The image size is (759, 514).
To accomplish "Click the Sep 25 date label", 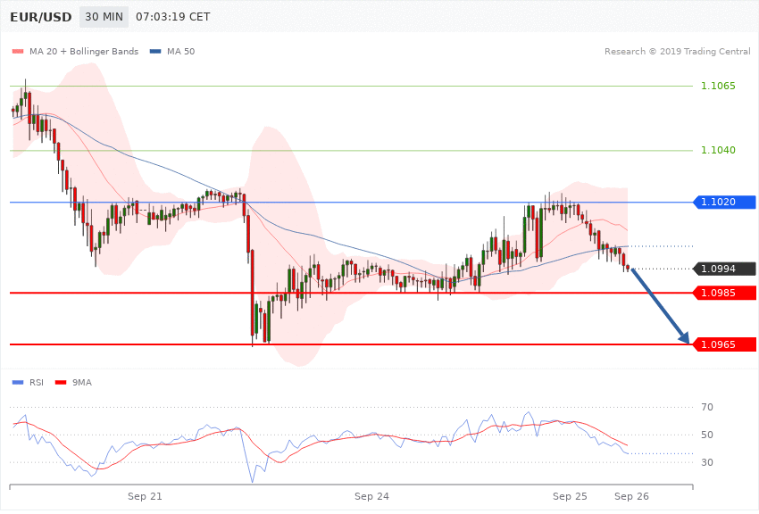I will pyautogui.click(x=570, y=496).
